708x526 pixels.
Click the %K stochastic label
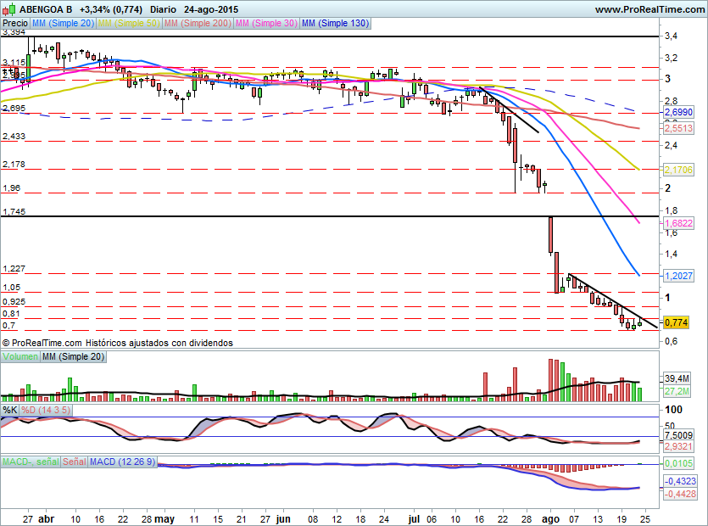pos(10,410)
